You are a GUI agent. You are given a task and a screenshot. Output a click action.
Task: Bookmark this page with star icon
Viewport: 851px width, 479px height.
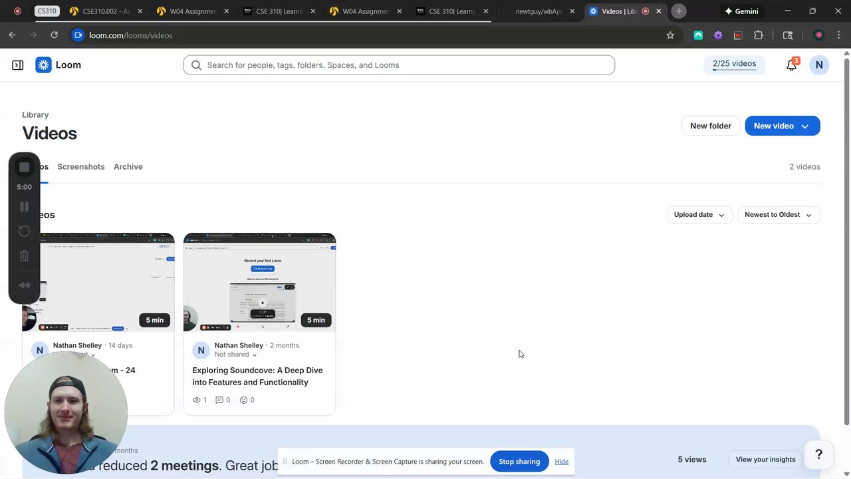[x=670, y=35]
